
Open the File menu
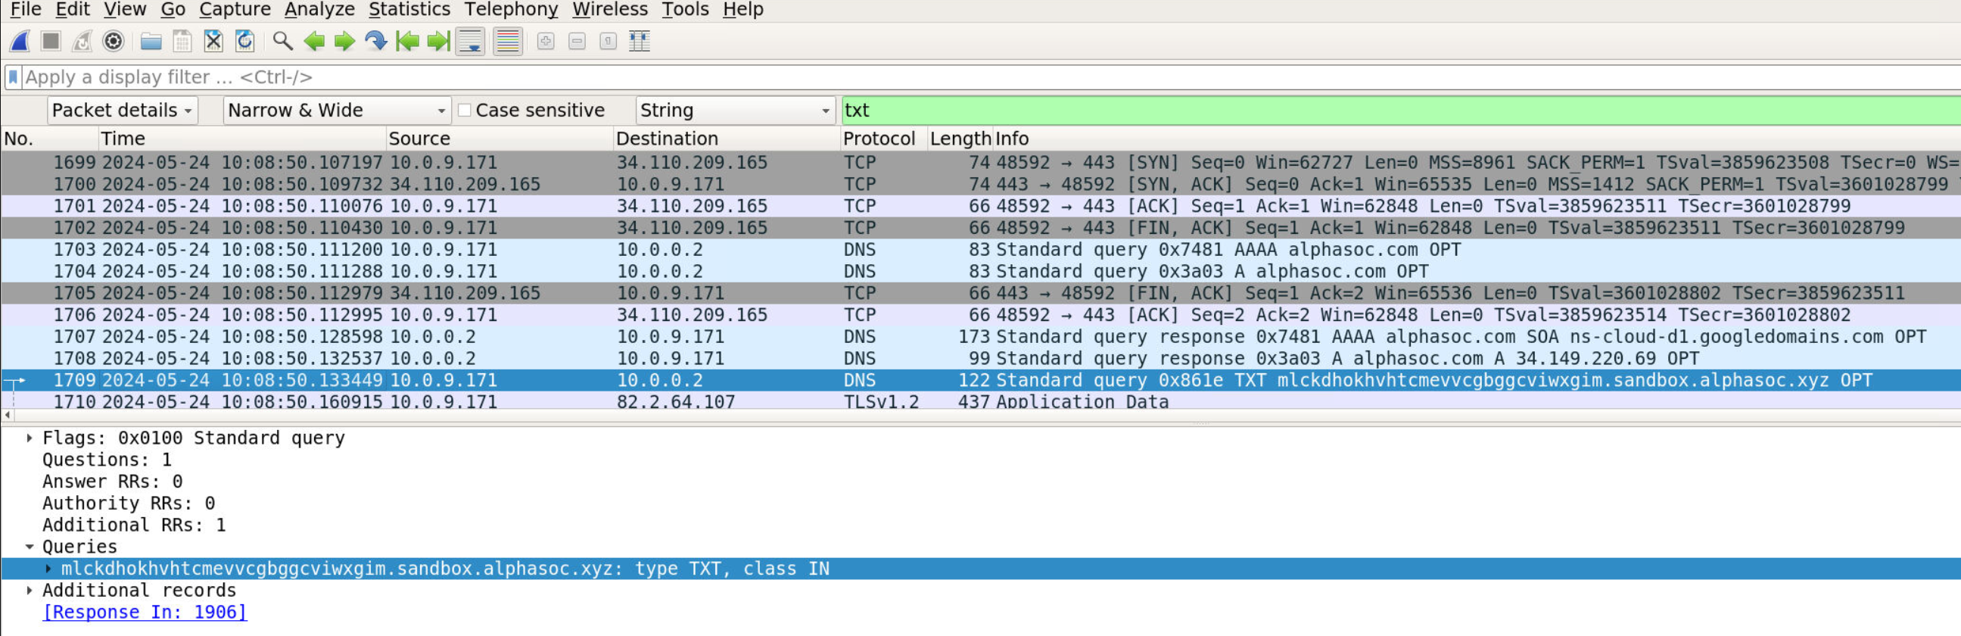pyautogui.click(x=26, y=9)
